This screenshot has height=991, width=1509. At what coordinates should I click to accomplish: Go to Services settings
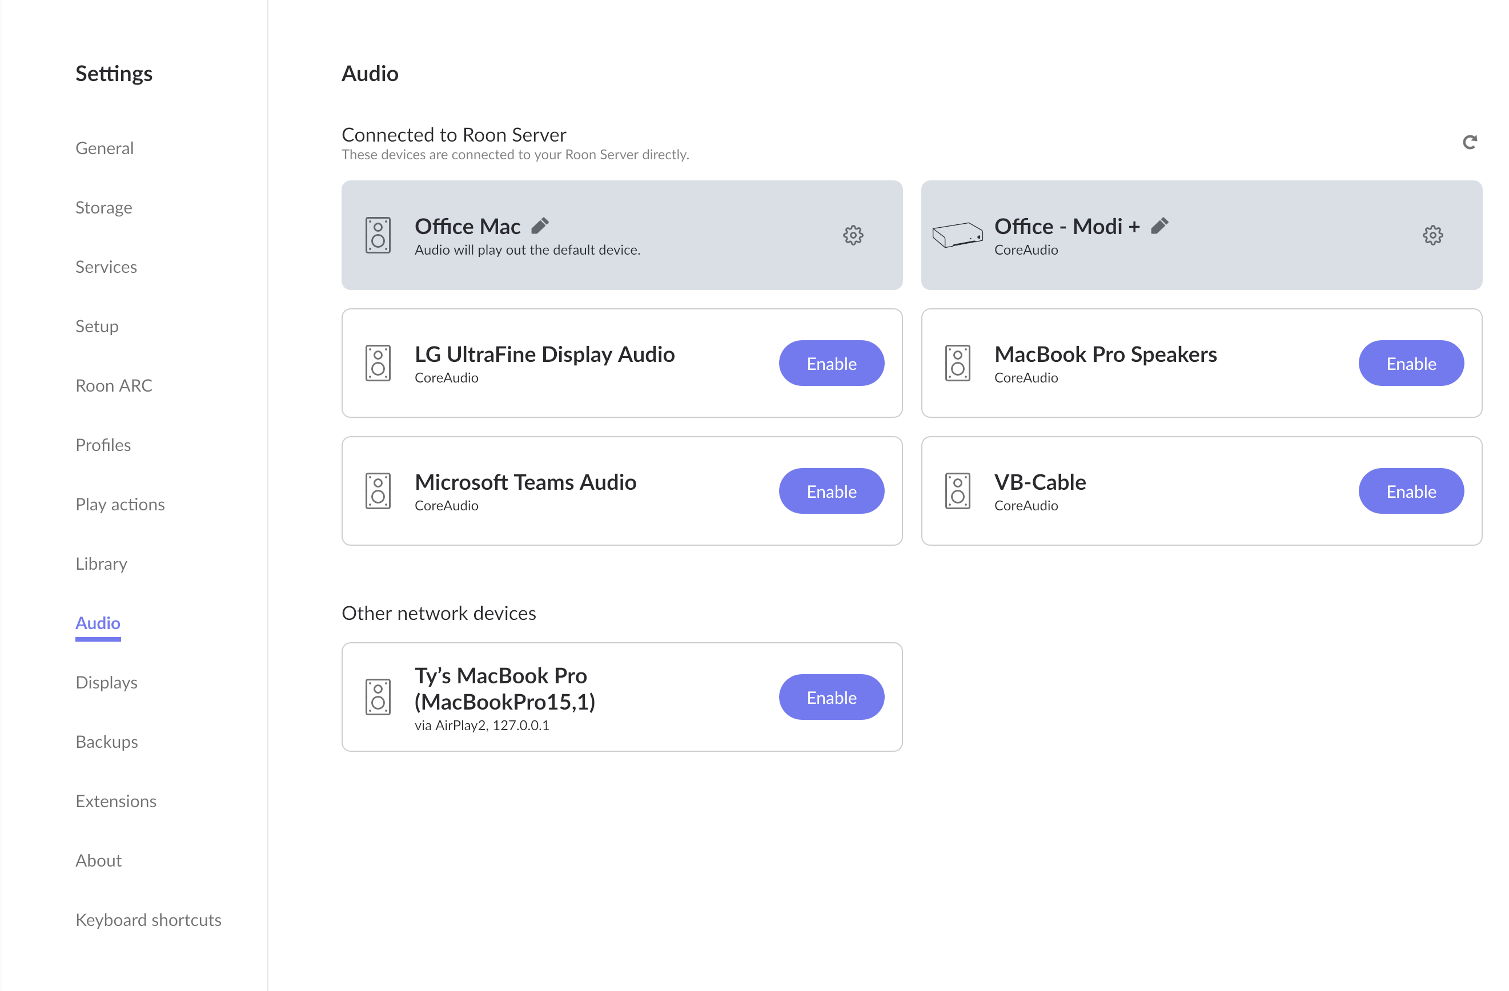tap(106, 267)
